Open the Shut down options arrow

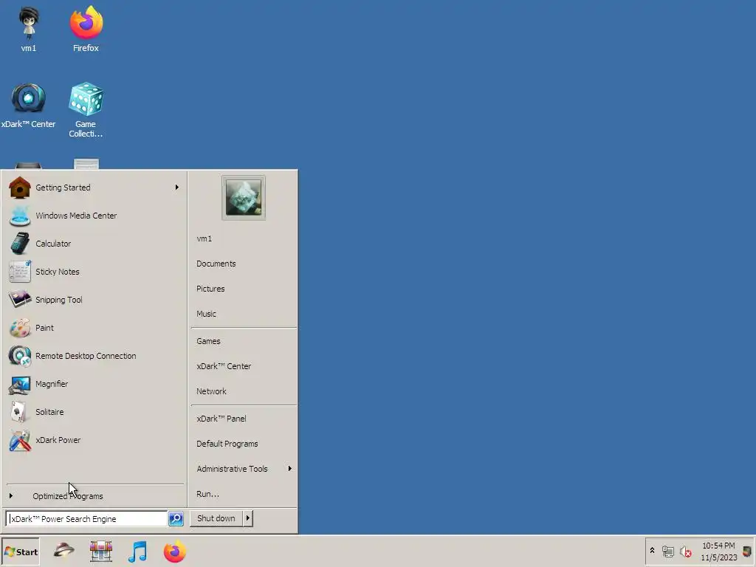(248, 518)
